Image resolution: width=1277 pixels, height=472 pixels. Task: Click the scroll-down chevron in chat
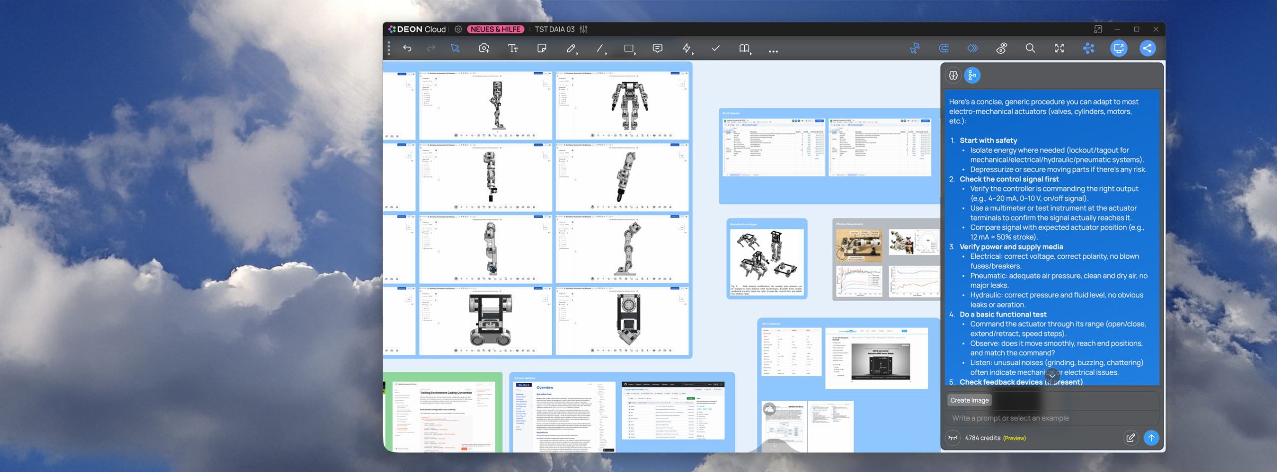1053,375
